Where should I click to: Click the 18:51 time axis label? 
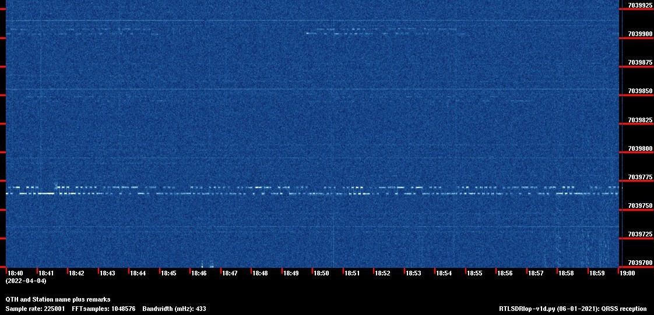[x=353, y=273]
